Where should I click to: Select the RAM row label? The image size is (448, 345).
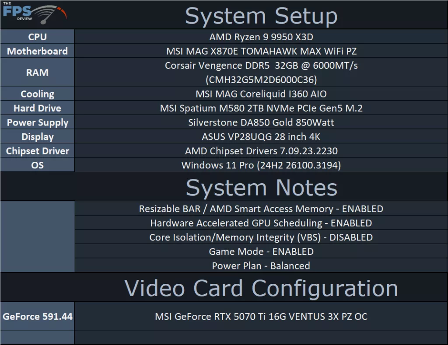(38, 73)
